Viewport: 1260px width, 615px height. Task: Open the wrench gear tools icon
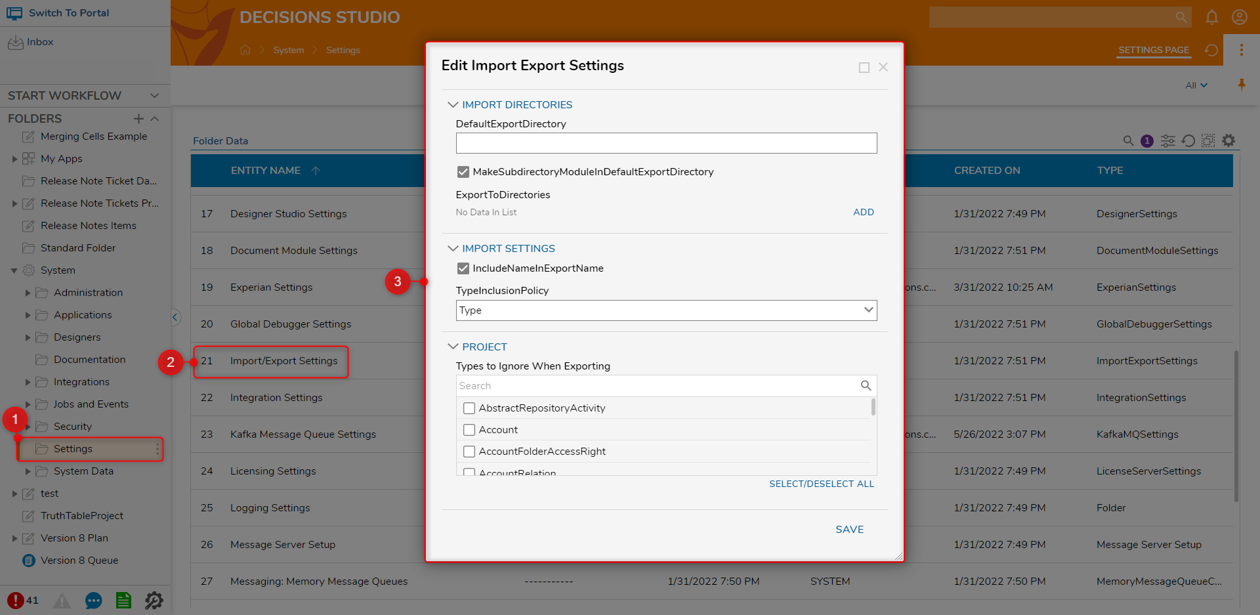(154, 600)
